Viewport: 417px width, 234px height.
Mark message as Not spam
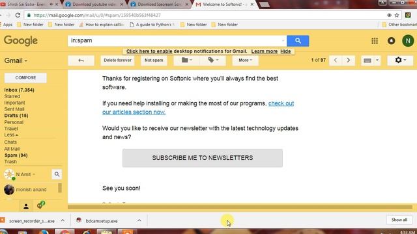(154, 60)
